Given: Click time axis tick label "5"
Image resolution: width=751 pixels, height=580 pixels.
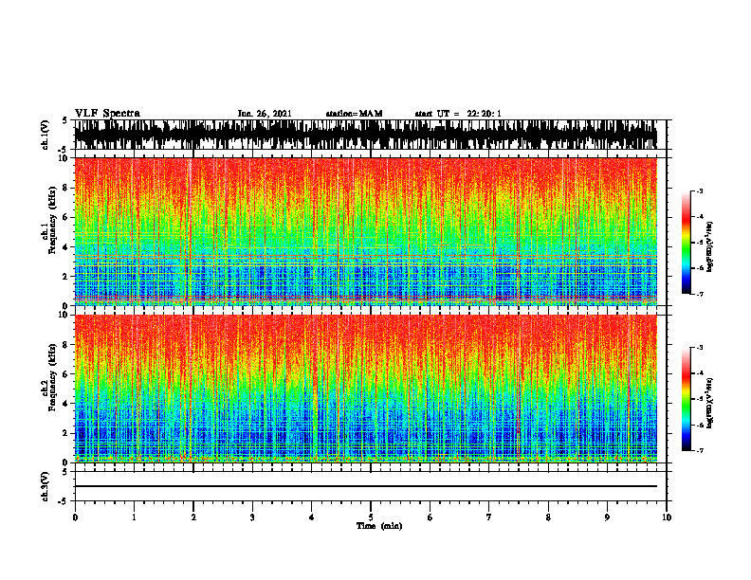Looking at the screenshot, I should click(371, 517).
